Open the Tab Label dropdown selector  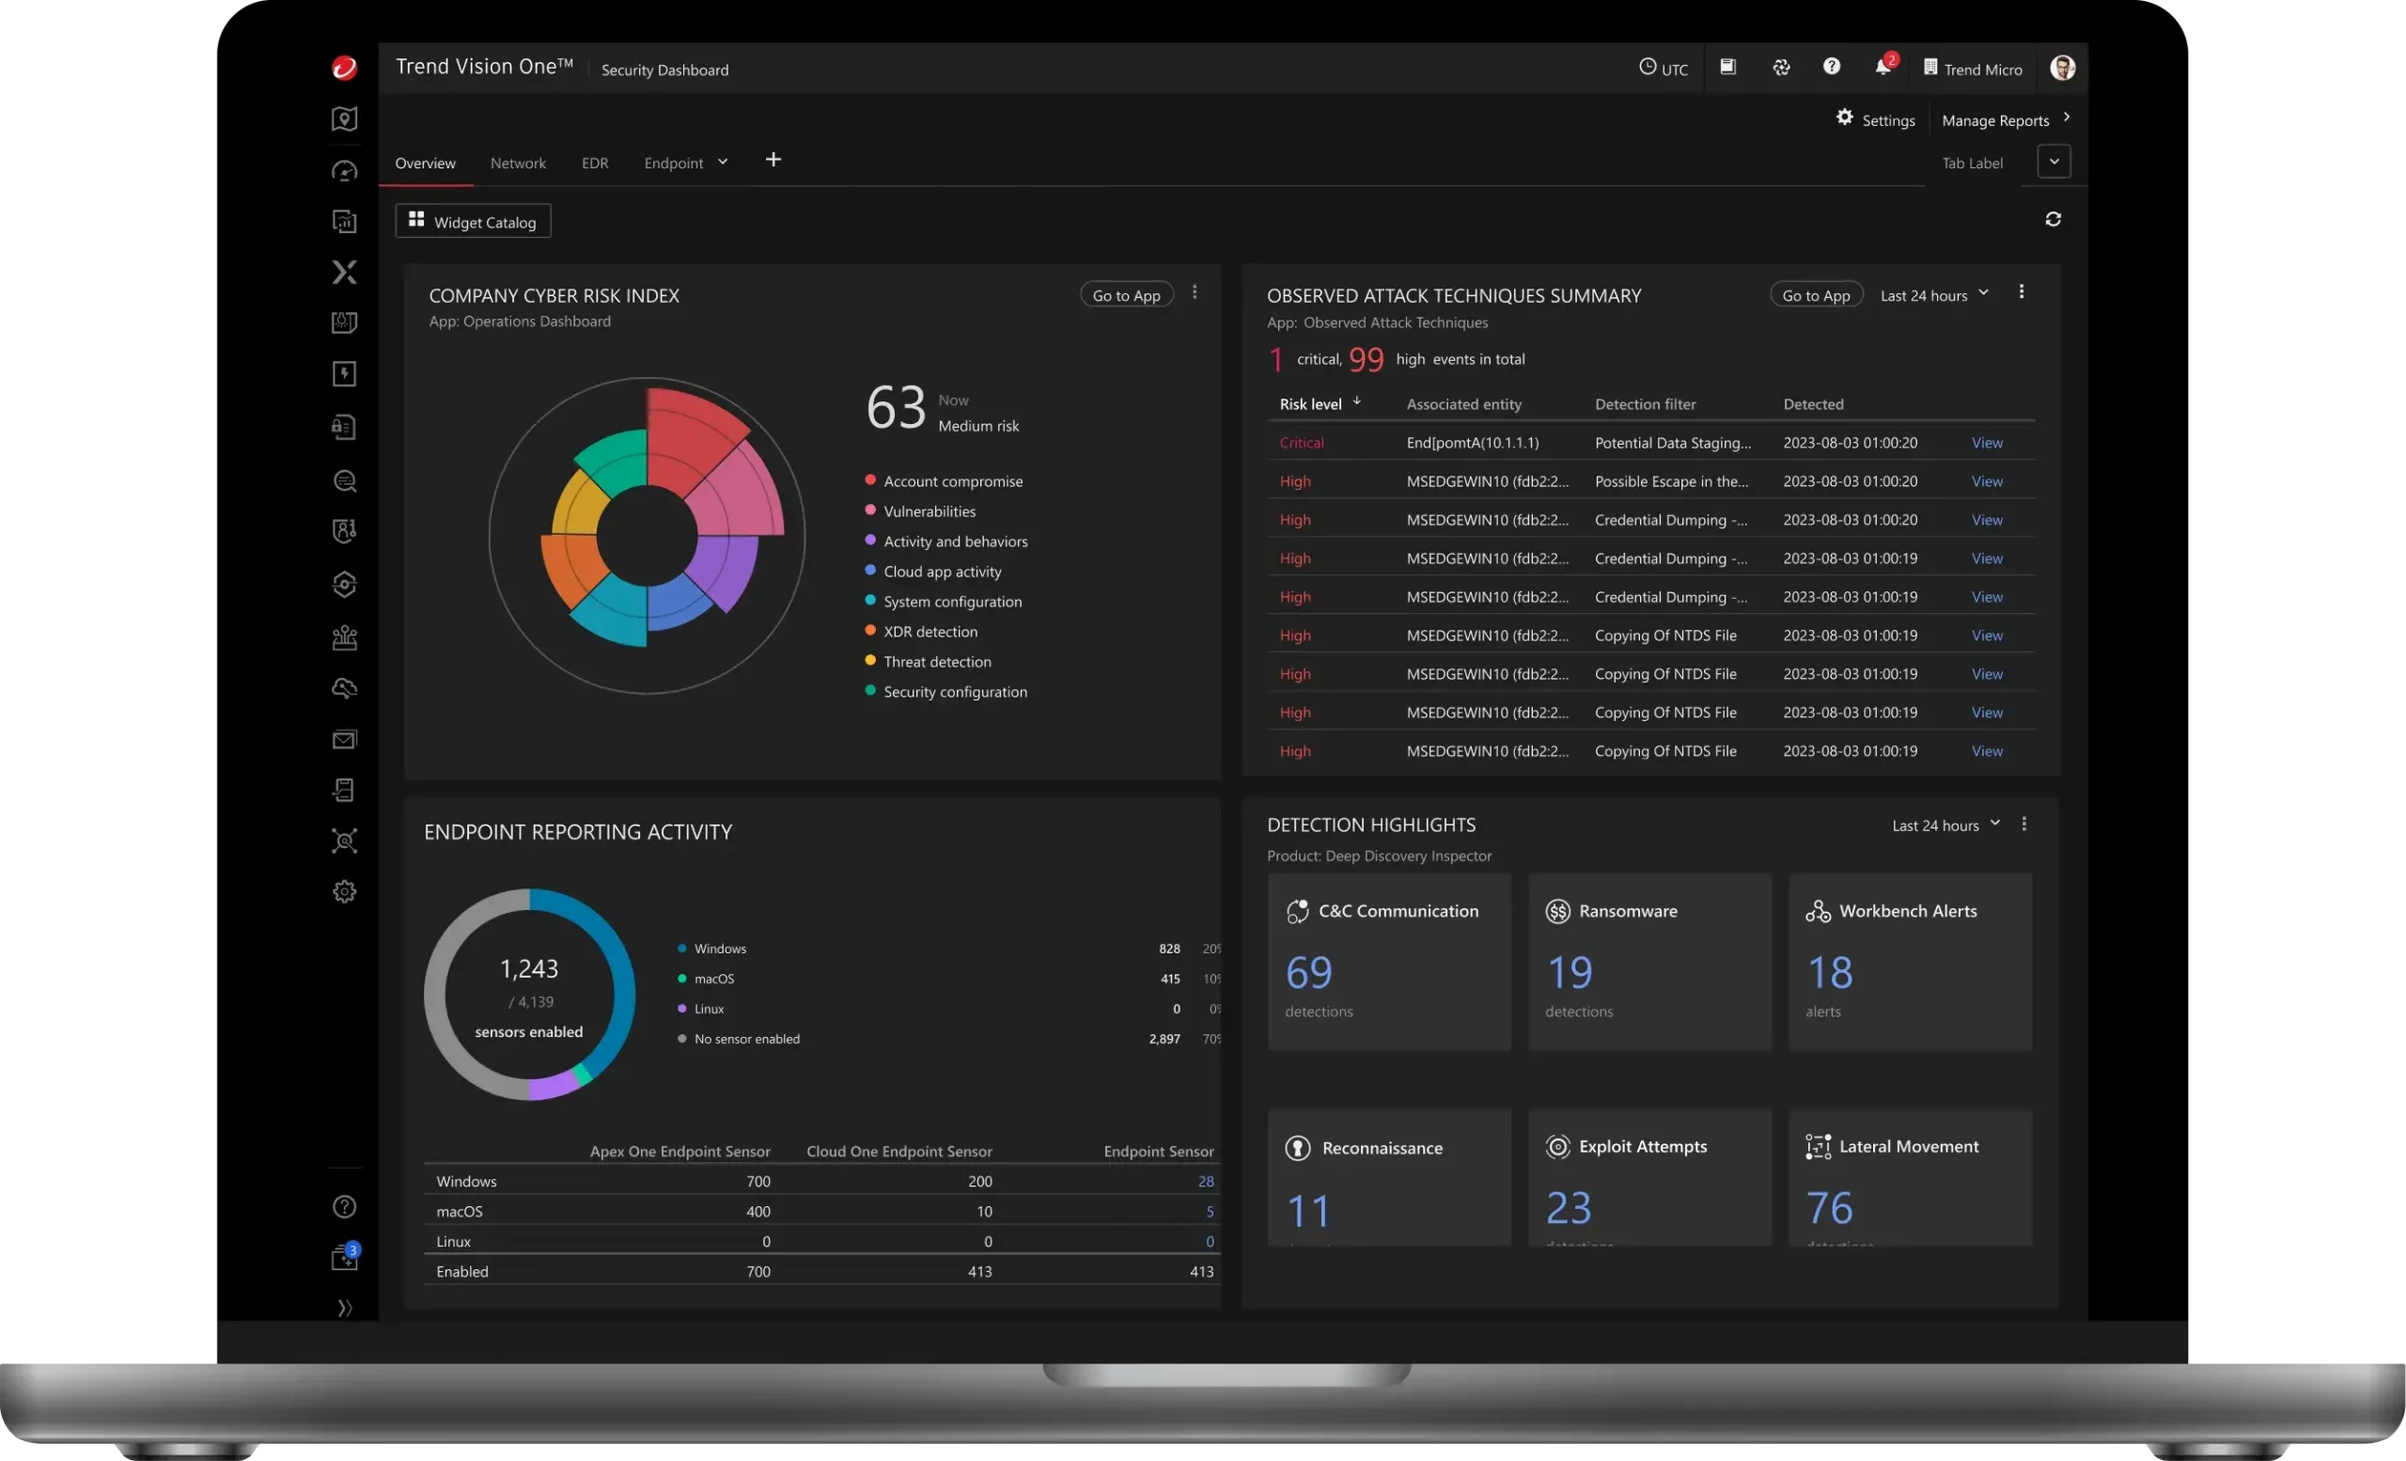2054,162
